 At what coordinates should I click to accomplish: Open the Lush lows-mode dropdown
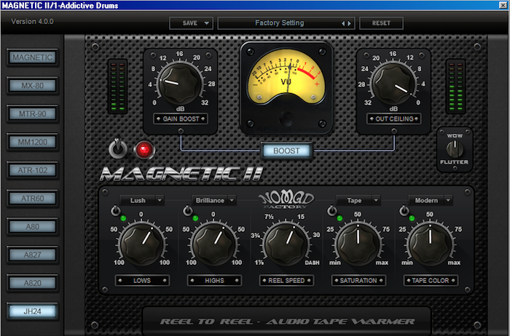pos(142,200)
